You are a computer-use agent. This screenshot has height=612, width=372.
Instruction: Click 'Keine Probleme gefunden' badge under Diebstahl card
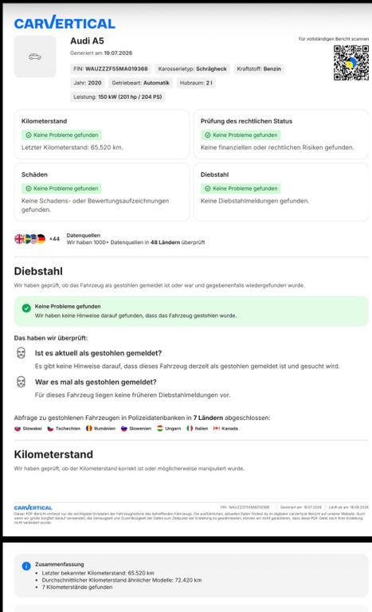[x=241, y=189]
